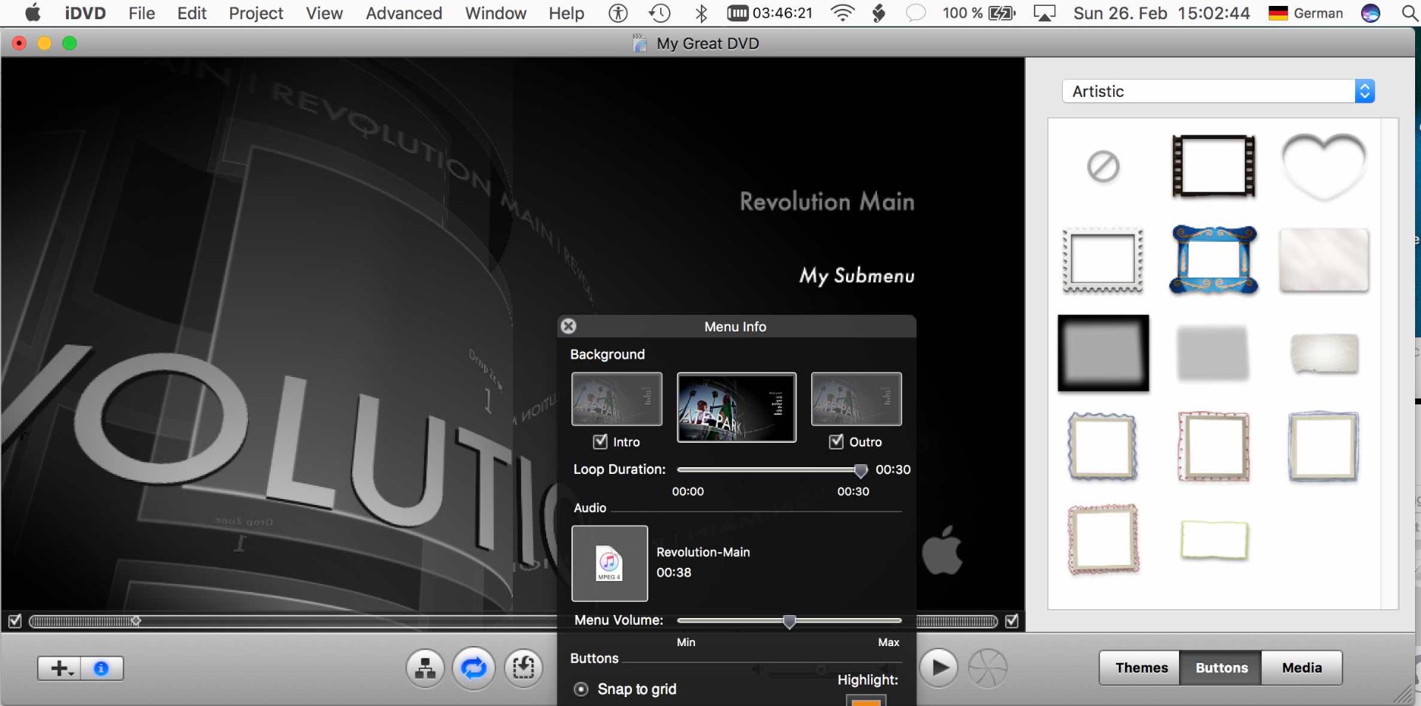Select the Snap to grid radio button
This screenshot has width=1421, height=706.
[581, 689]
